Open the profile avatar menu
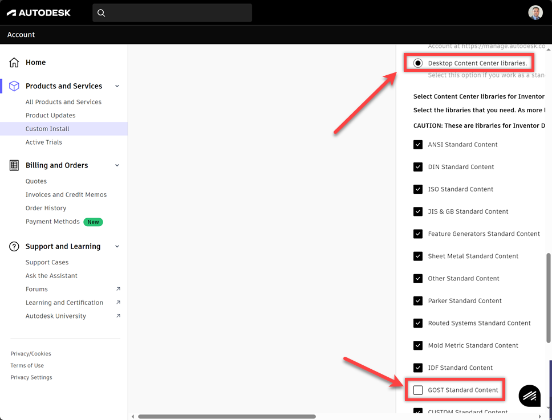Image resolution: width=552 pixels, height=420 pixels. (535, 12)
